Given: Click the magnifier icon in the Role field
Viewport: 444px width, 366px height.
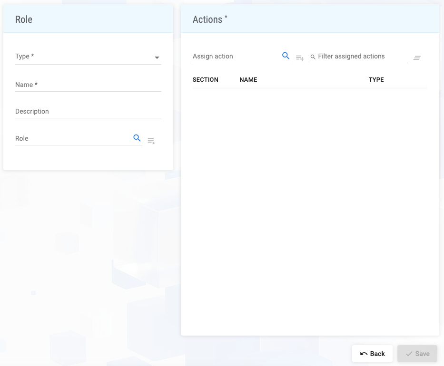Looking at the screenshot, I should 137,138.
